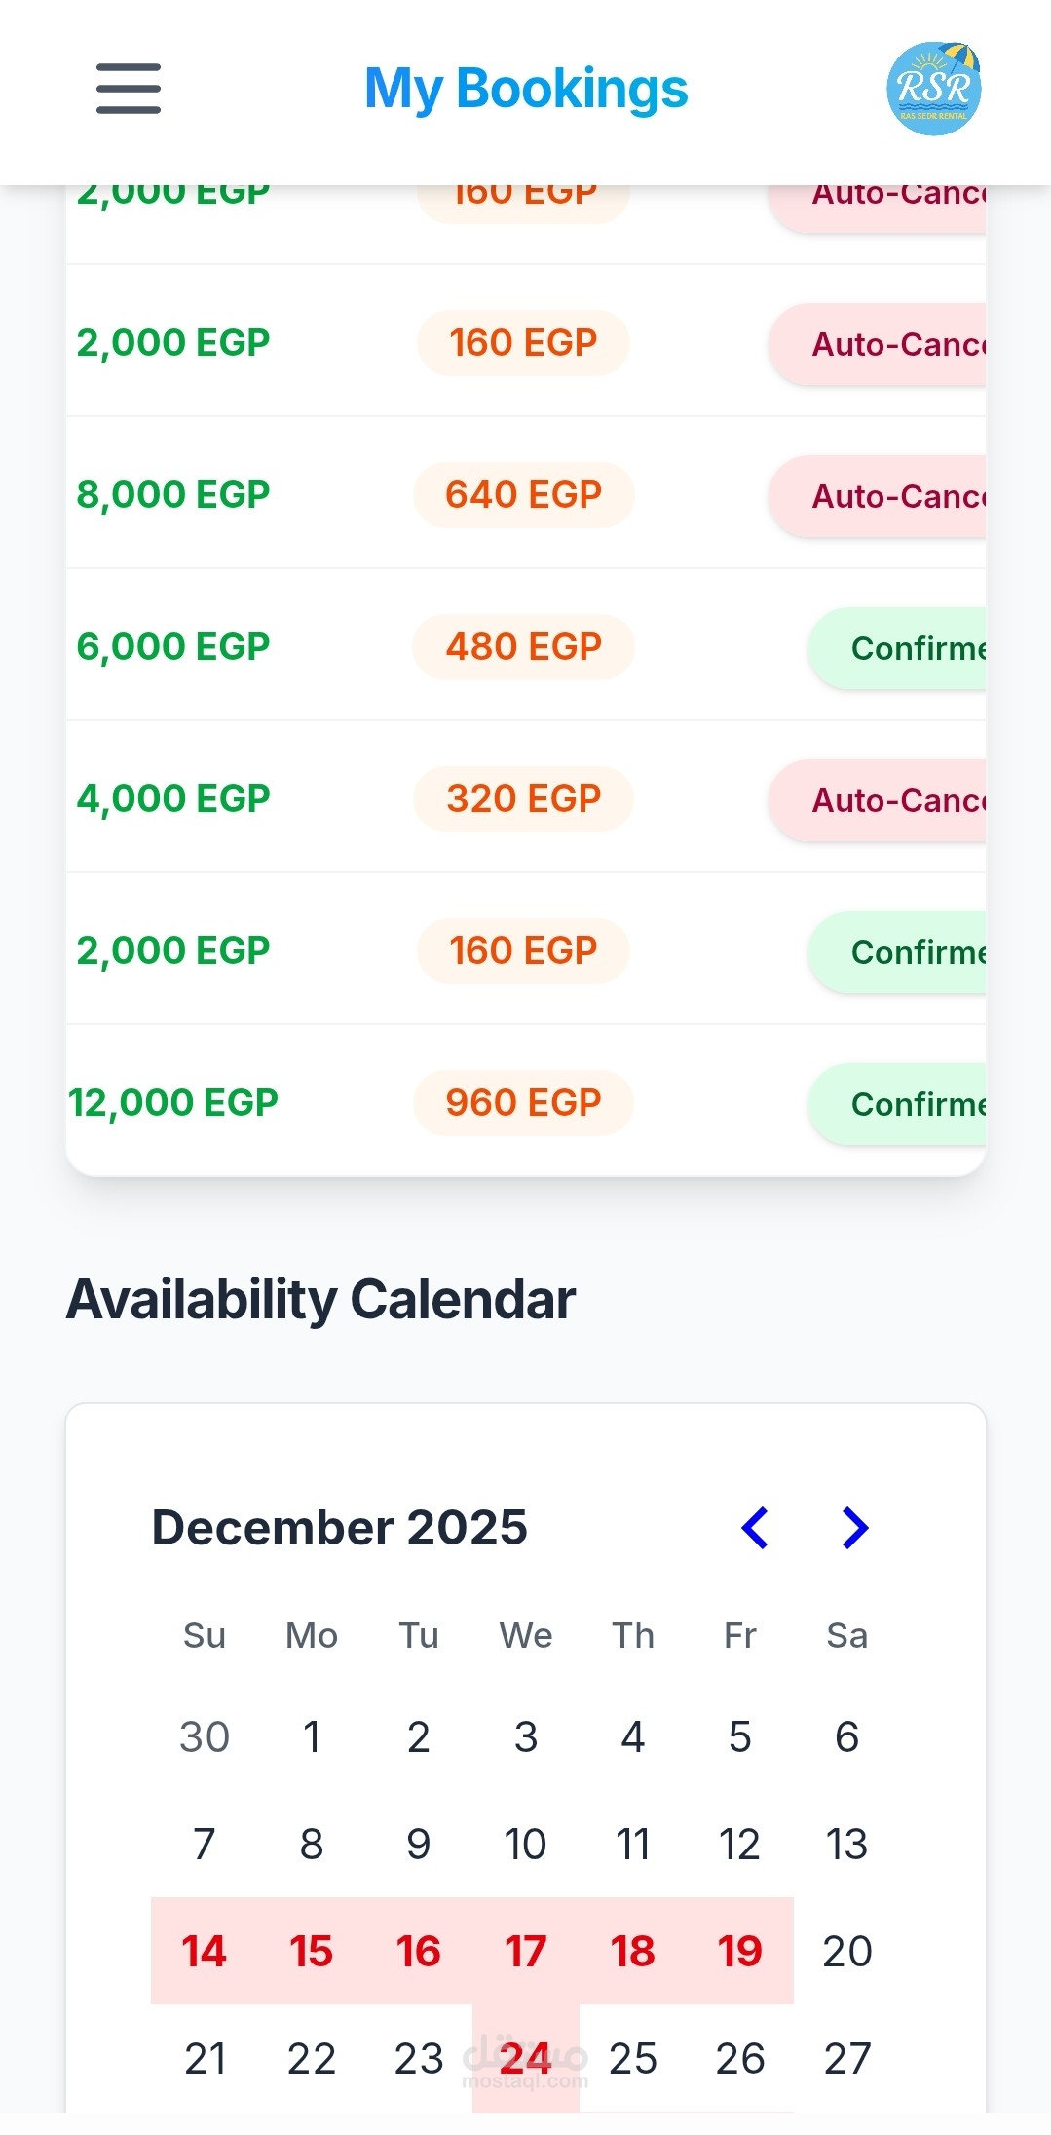
Task: Select December 20 in the calendar
Action: pyautogui.click(x=846, y=1952)
